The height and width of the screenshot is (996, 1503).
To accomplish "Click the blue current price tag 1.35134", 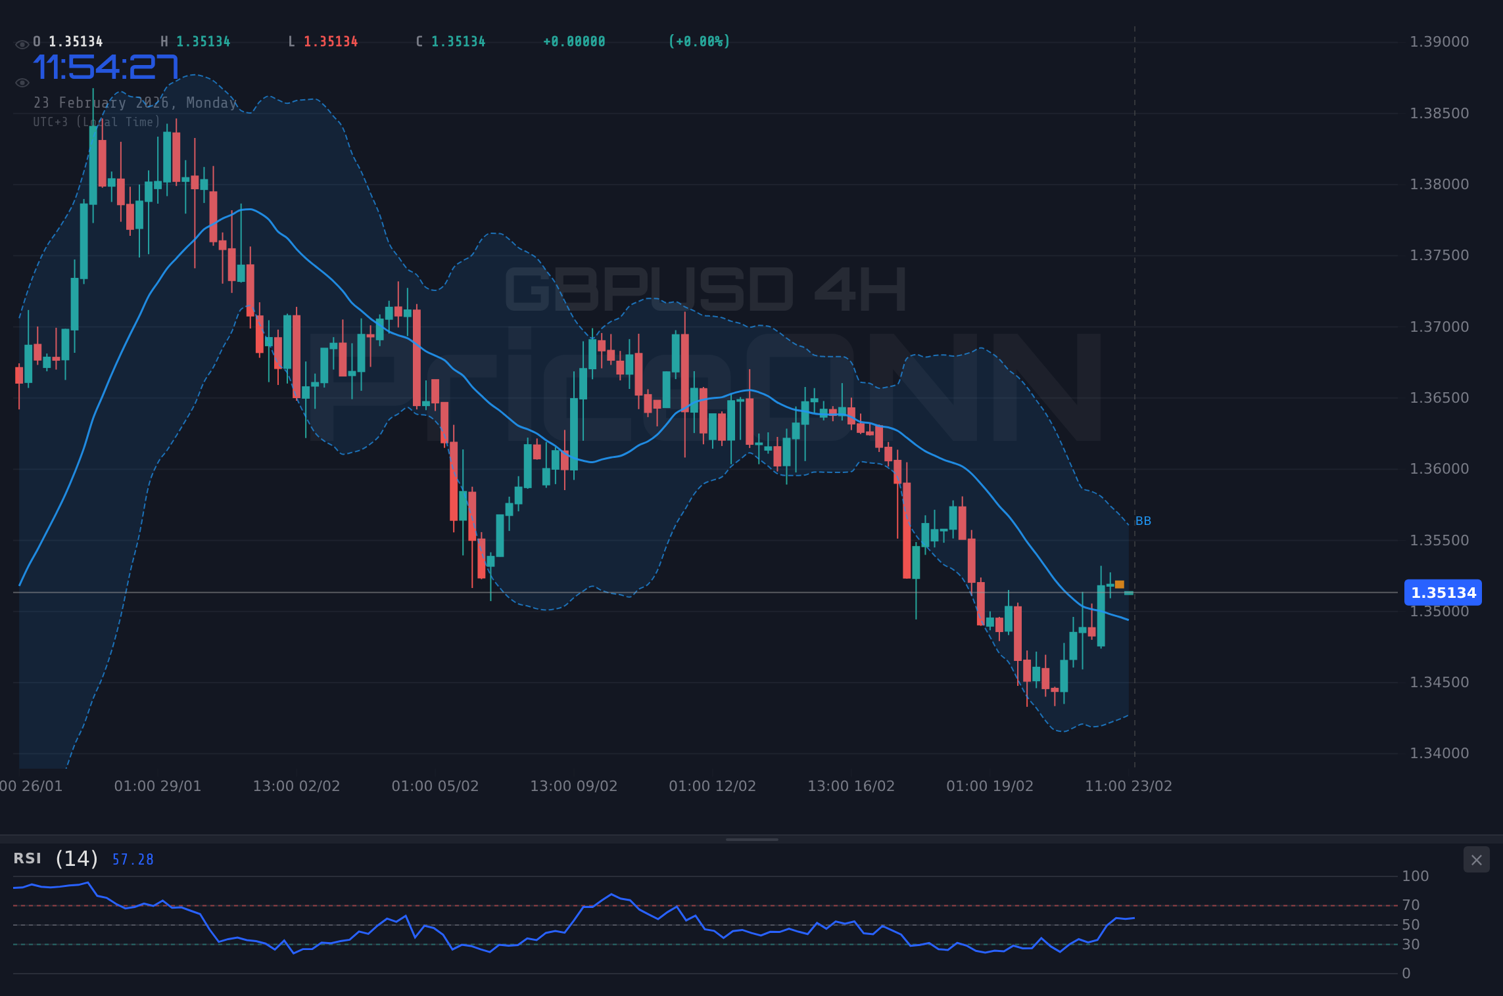I will [x=1443, y=593].
